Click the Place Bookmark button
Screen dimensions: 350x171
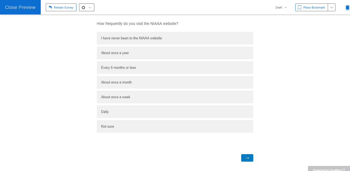312,7
